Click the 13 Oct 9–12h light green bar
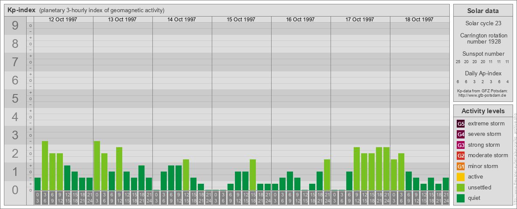This screenshot has height=209, width=517. [x=119, y=169]
